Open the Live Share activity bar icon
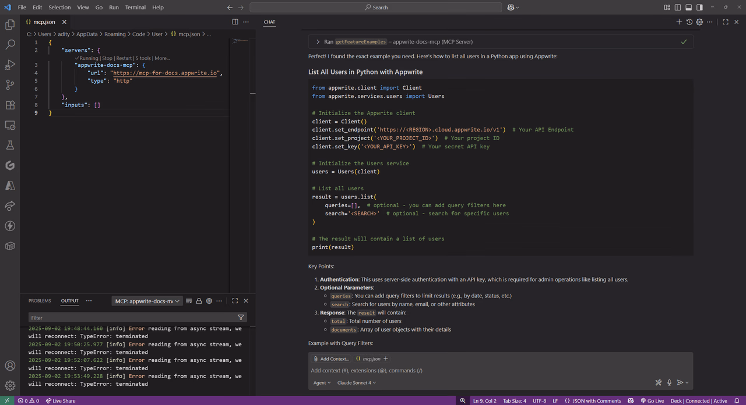 (x=10, y=206)
